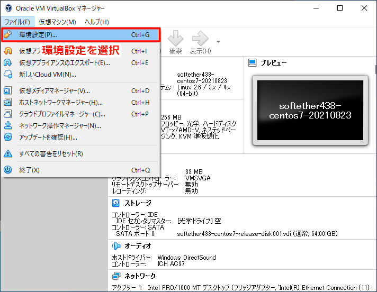
Task: Click the 表示(H) show arrow toolbar icon
Action: click(x=200, y=39)
